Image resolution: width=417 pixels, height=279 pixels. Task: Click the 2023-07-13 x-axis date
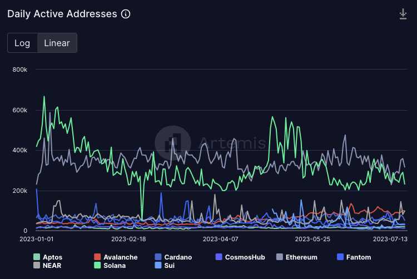[x=390, y=239]
